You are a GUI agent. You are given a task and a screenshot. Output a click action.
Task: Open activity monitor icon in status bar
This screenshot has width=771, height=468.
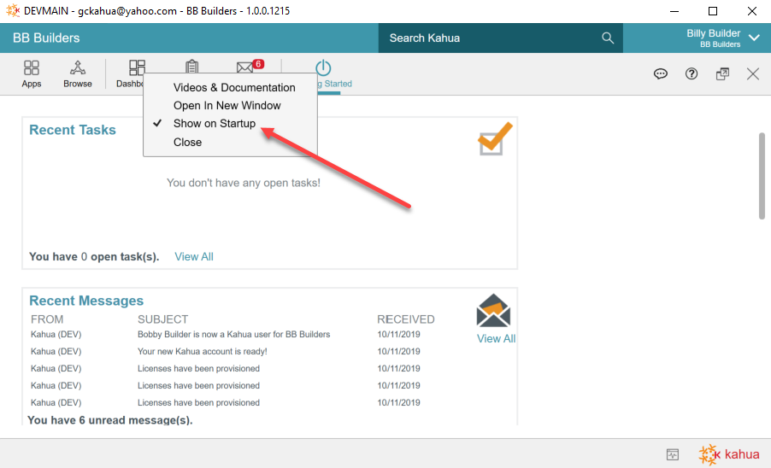673,454
